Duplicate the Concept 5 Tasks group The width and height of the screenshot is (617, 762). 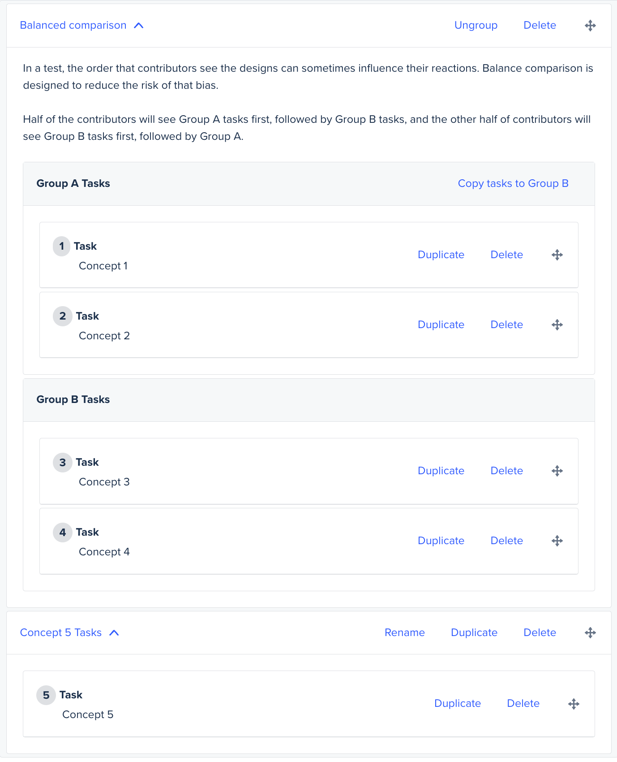(474, 632)
